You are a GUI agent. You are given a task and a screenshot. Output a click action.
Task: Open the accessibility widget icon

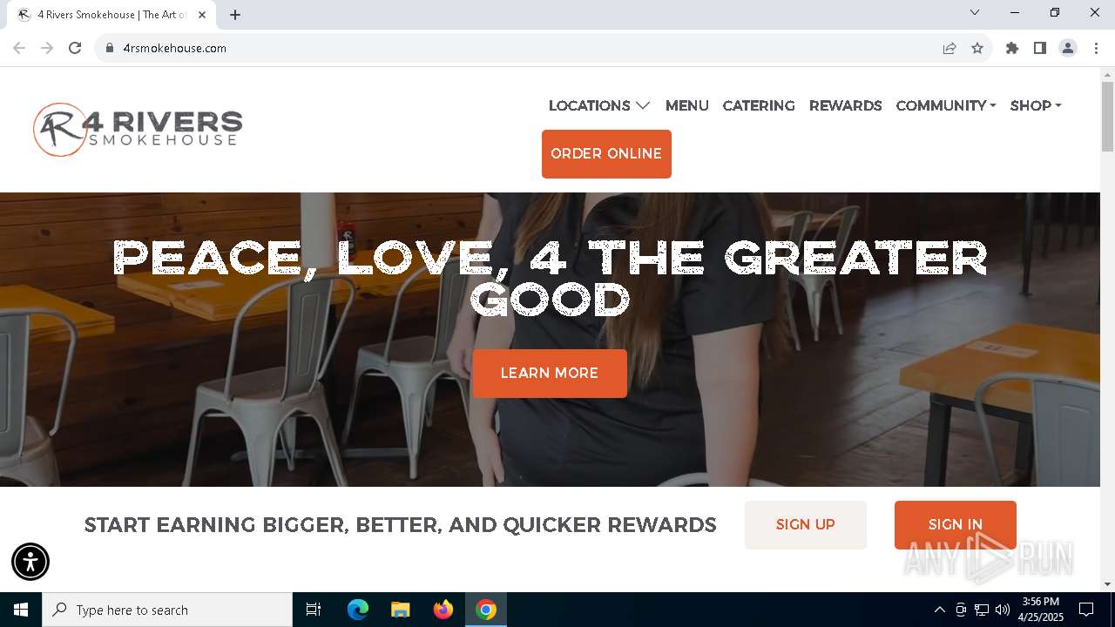click(x=30, y=562)
